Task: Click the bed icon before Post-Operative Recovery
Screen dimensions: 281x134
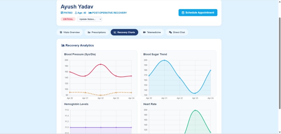Action: 90,13
